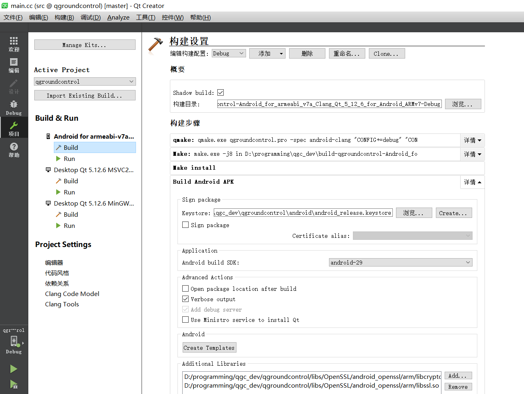The height and width of the screenshot is (394, 524).
Task: Select the 项目 projects mode icon
Action: point(14,127)
